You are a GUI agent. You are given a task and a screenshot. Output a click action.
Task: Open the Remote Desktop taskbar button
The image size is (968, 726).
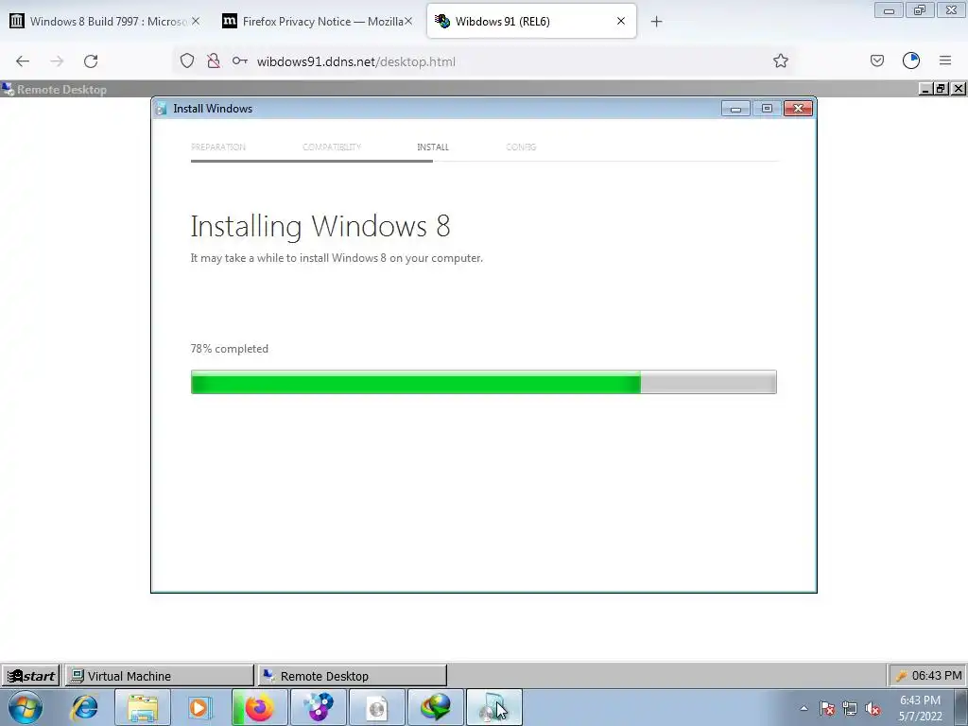click(352, 676)
